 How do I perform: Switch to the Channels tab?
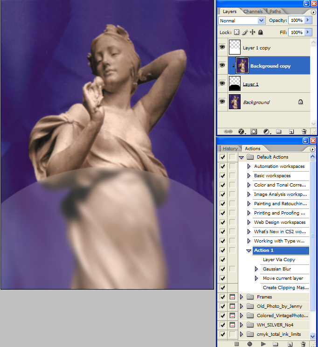(253, 12)
